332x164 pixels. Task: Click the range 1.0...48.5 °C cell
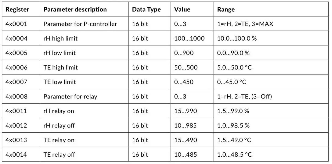pos(235,155)
